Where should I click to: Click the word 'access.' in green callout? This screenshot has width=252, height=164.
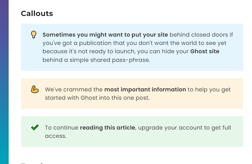coord(56,136)
